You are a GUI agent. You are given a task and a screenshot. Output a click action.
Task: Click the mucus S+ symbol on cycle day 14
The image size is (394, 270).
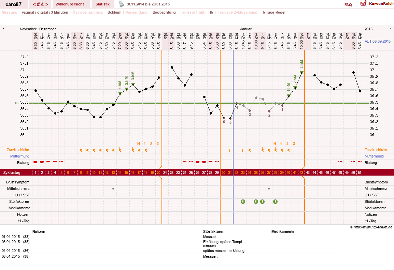(x=120, y=150)
